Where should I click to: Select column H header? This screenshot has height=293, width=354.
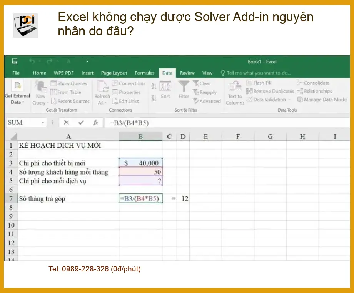click(x=302, y=137)
